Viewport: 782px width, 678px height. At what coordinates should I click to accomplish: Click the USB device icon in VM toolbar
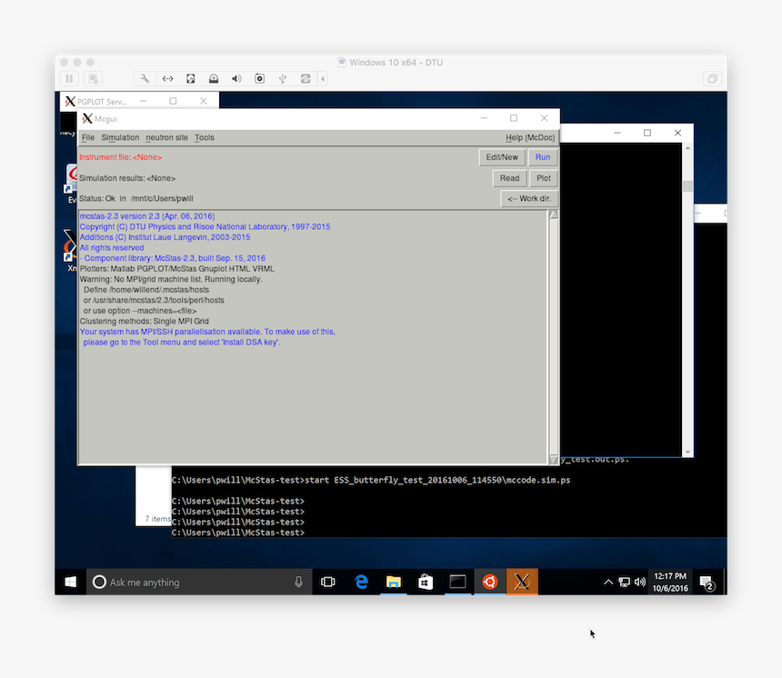point(283,79)
